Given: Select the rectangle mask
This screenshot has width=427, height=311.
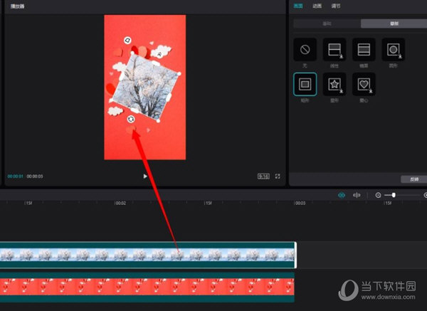Looking at the screenshot, I should click(305, 85).
